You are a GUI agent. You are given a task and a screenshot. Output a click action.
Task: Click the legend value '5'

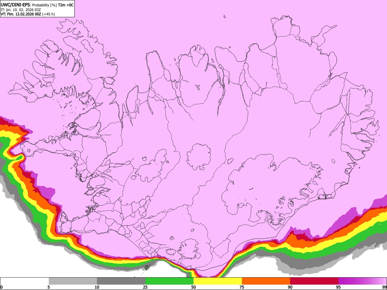pos(49,287)
